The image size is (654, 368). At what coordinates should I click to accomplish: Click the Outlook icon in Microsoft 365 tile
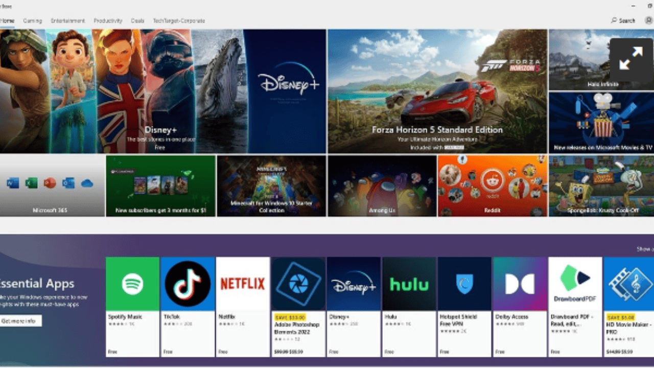[68, 183]
